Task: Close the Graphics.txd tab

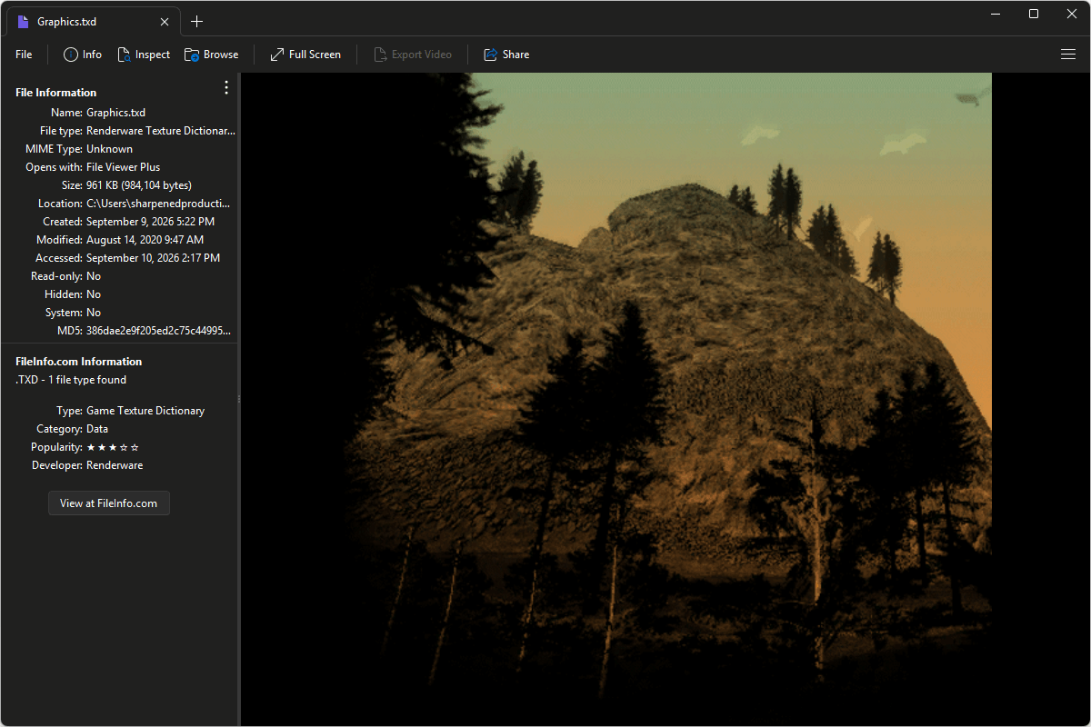Action: (x=165, y=22)
